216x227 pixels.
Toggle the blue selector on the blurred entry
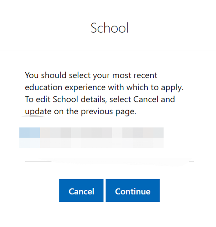click(30, 133)
